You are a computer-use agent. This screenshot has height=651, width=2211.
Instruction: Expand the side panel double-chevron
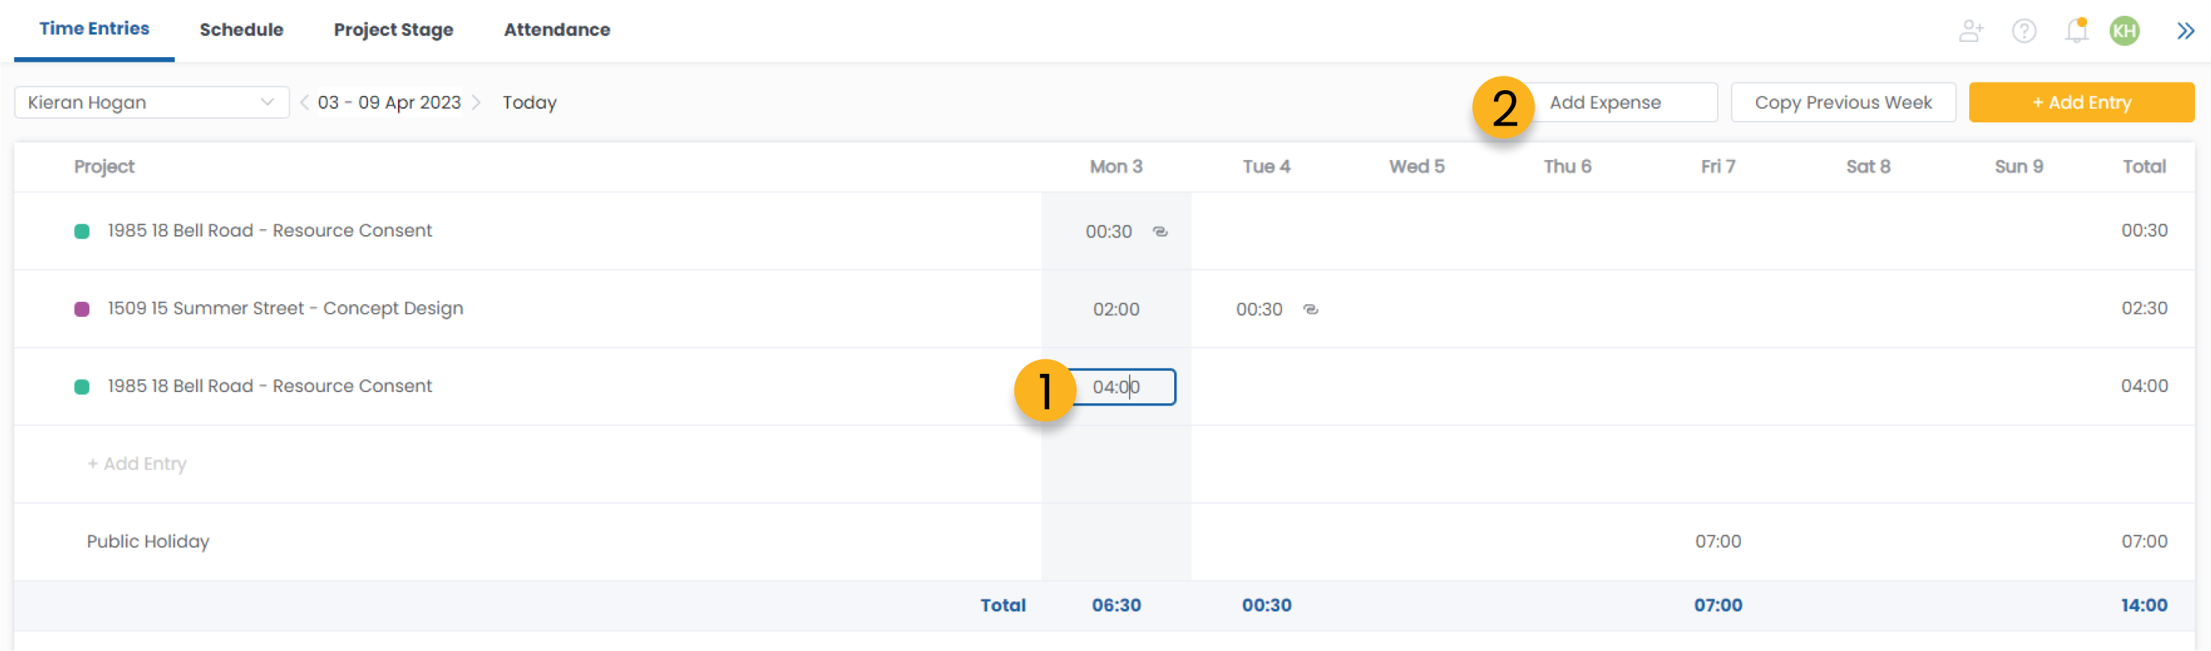coord(2185,31)
